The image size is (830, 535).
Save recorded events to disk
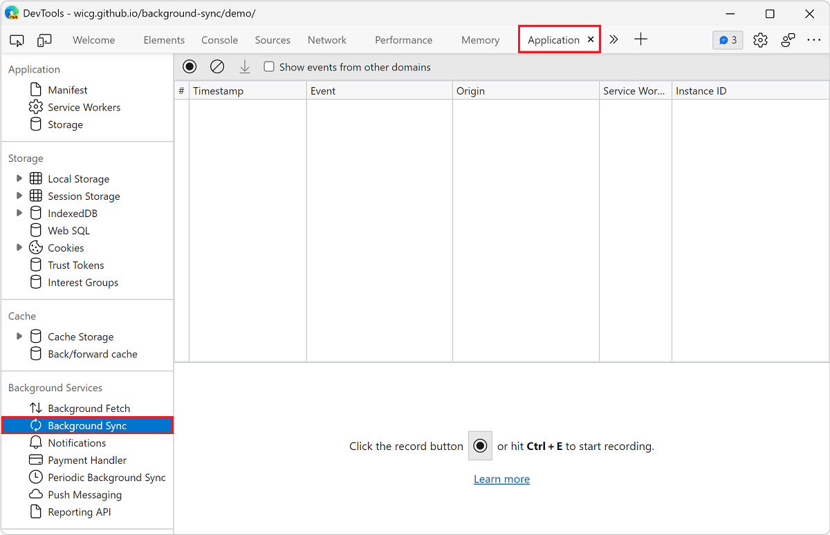point(245,66)
